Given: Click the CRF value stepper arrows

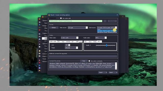Looking at the screenshot, I should point(69,45).
